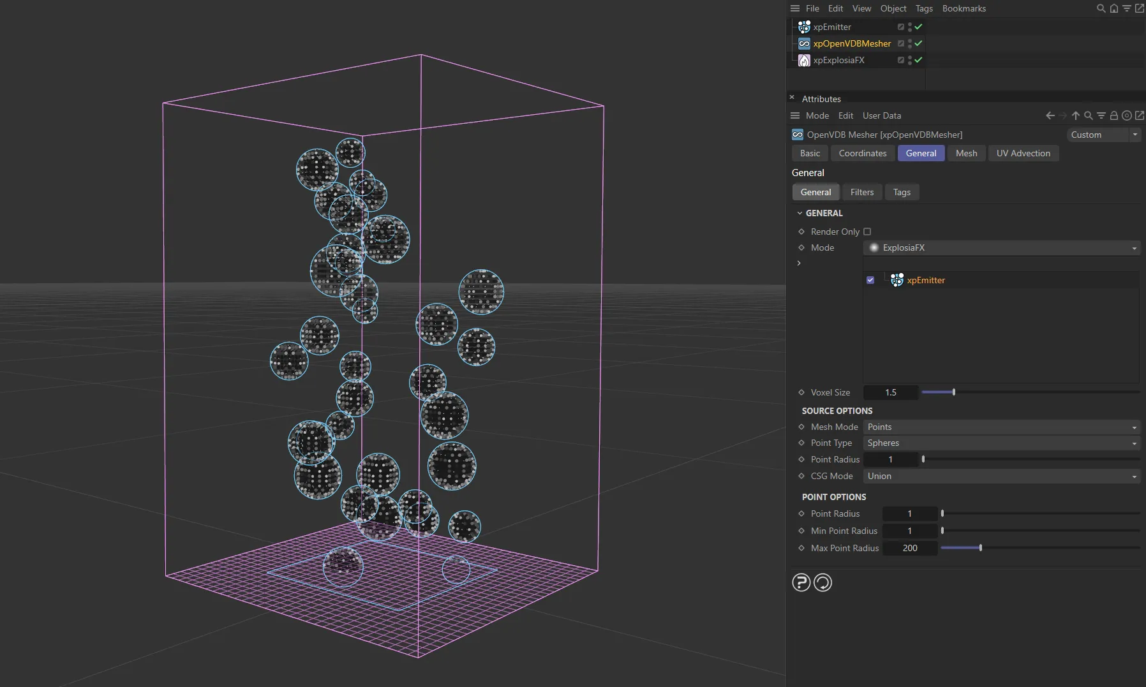Click the circular reset arrow icon
This screenshot has width=1146, height=687.
point(822,582)
